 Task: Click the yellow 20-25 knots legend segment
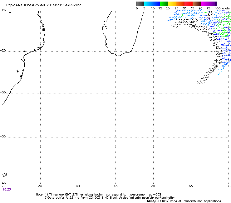(172, 4)
